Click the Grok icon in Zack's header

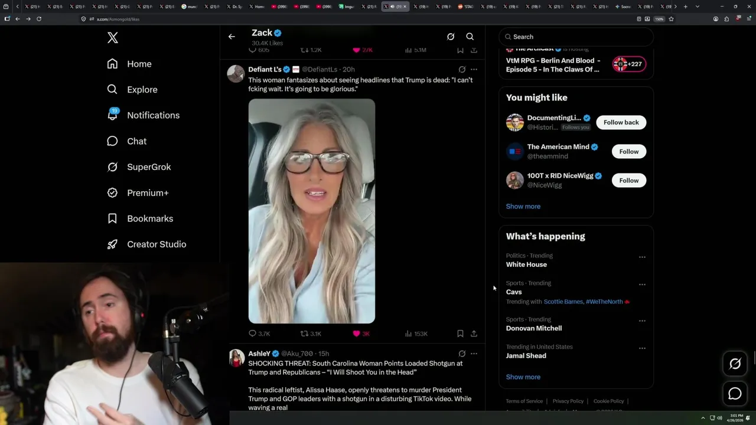coord(451,37)
